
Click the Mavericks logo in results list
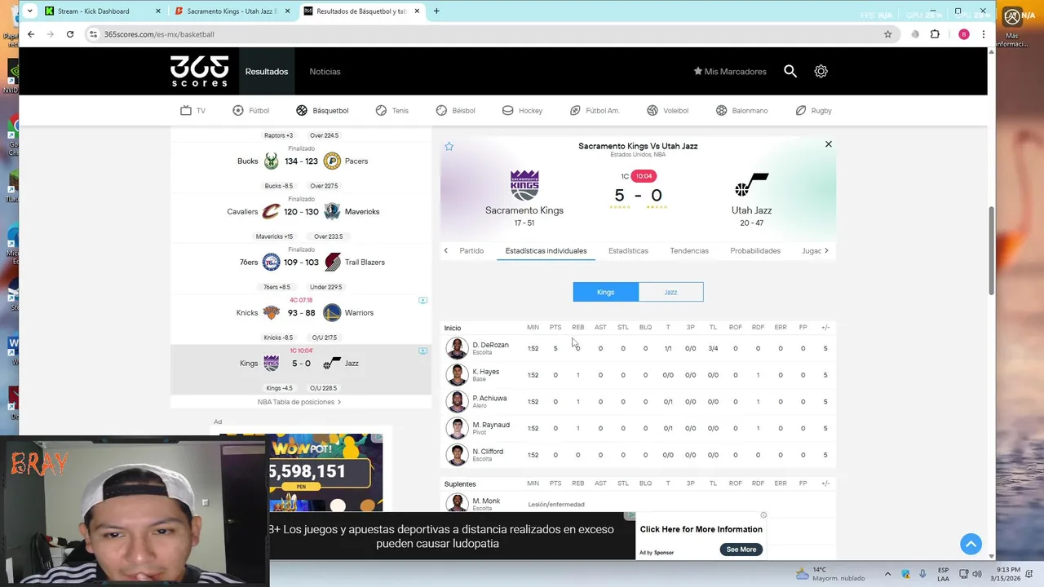tap(332, 211)
